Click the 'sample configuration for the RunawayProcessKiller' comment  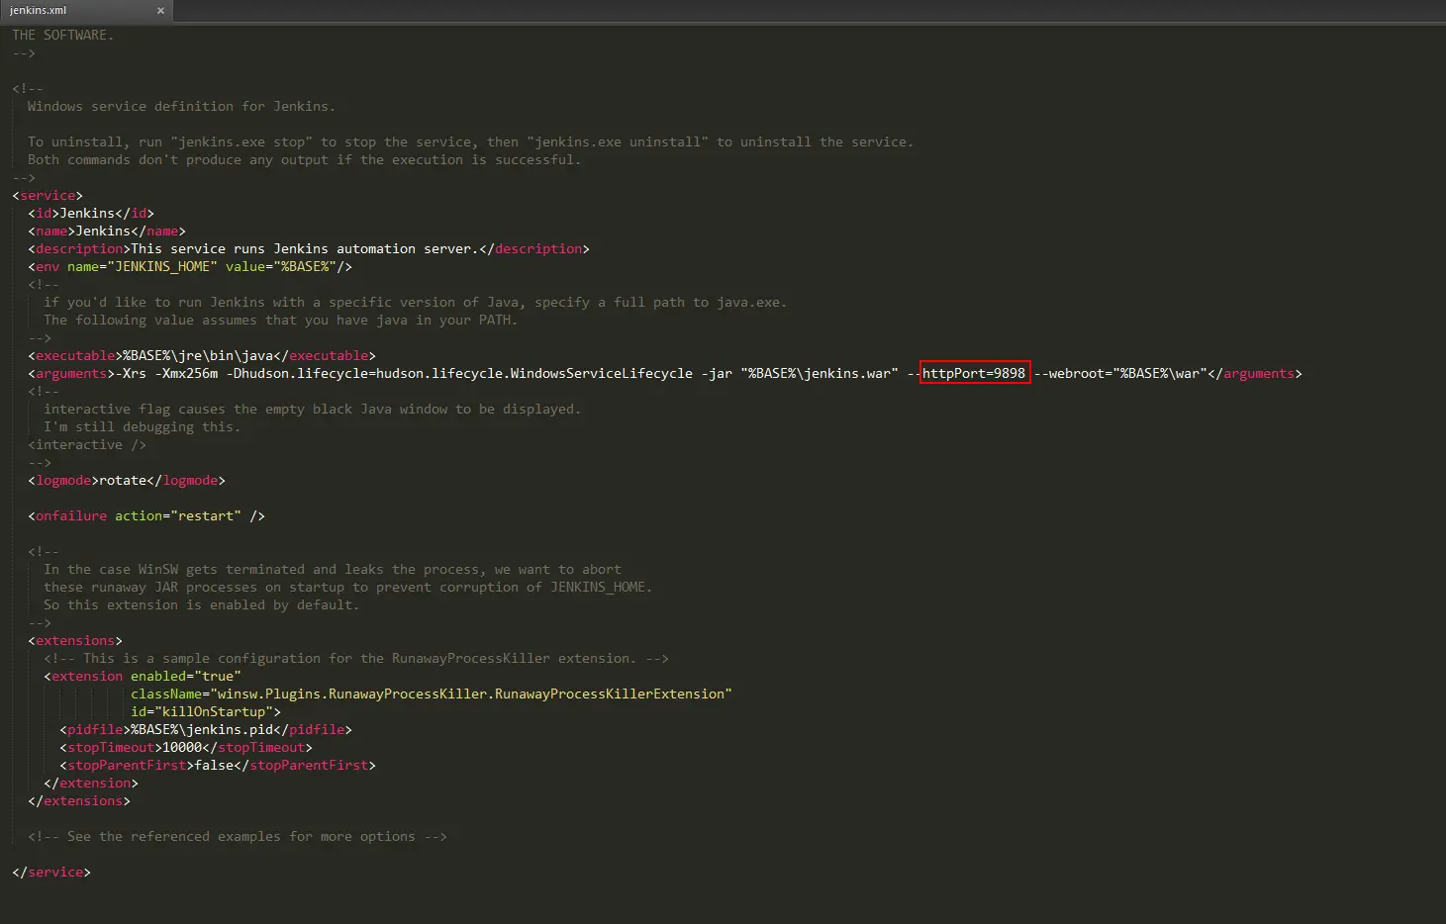(x=356, y=658)
